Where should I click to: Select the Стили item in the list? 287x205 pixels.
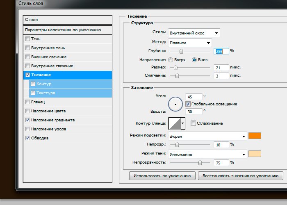point(68,20)
